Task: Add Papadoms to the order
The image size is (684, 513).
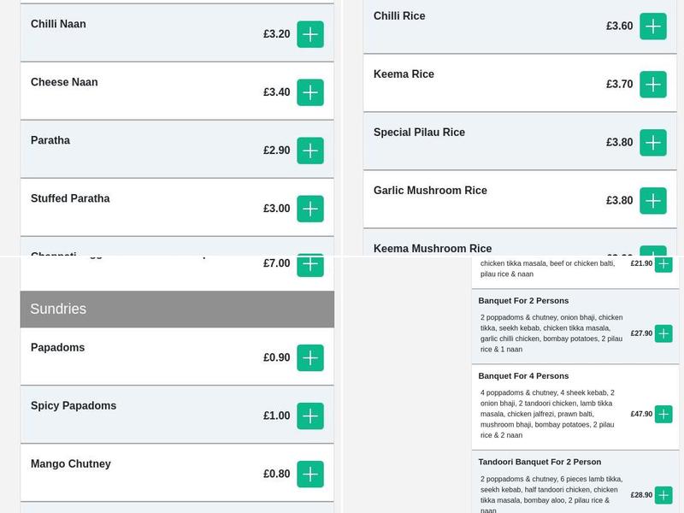Action: pos(310,358)
